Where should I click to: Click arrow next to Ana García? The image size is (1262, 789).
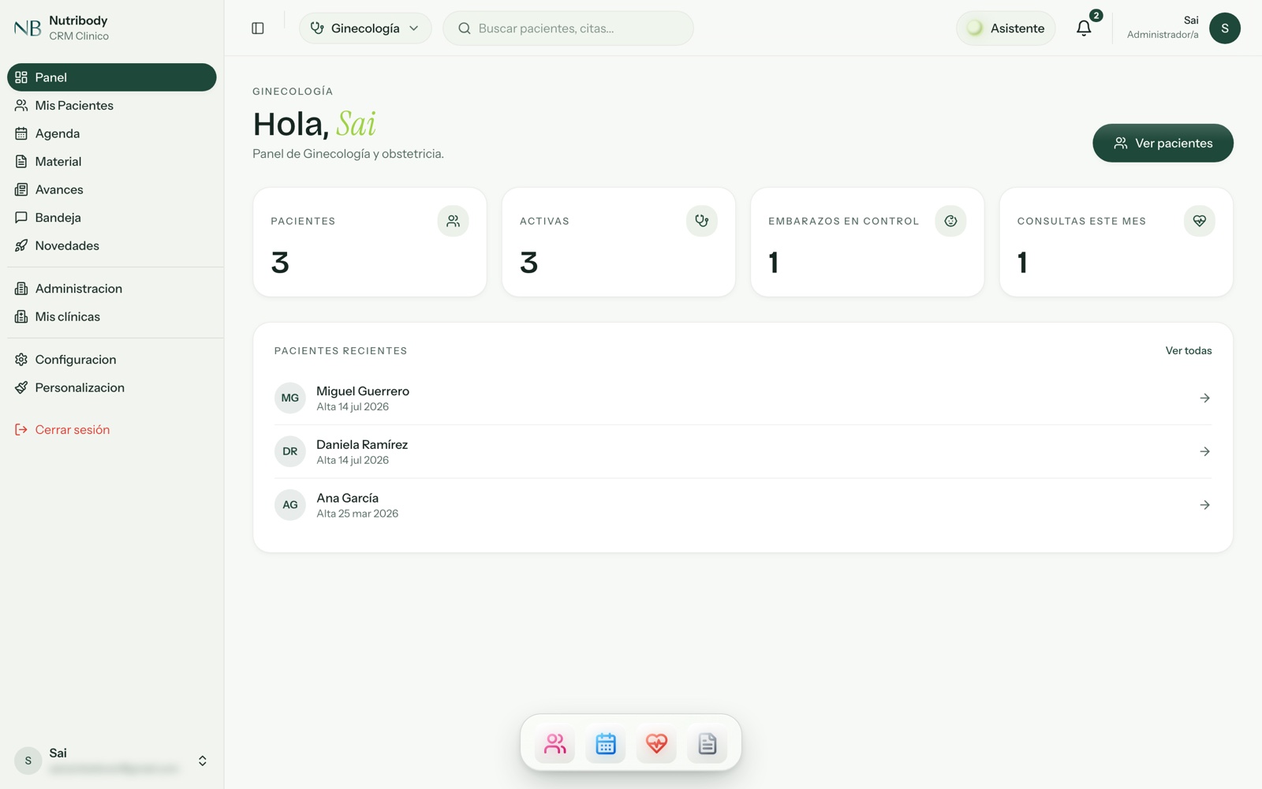click(1204, 505)
